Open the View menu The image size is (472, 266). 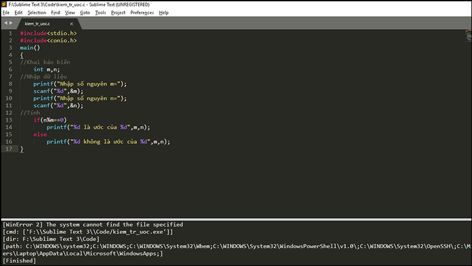pyautogui.click(x=70, y=13)
